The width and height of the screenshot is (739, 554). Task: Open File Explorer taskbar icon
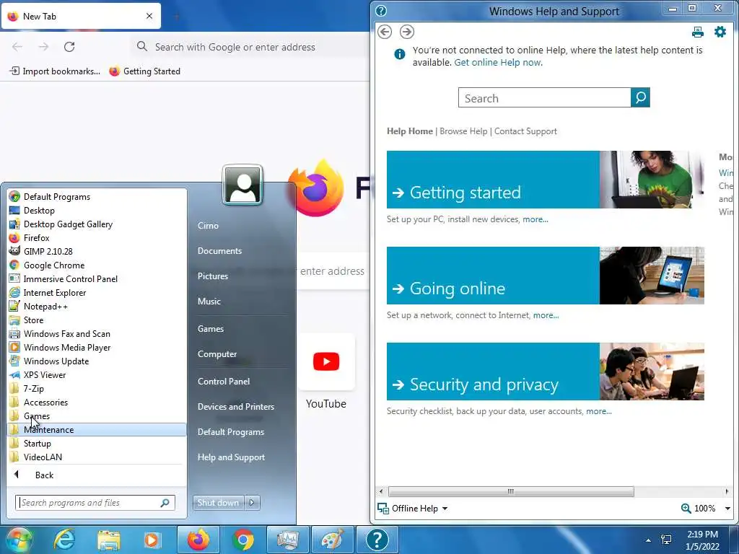click(x=109, y=540)
